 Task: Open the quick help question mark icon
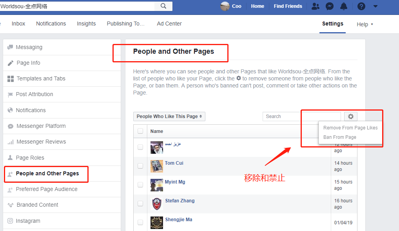coord(361,6)
